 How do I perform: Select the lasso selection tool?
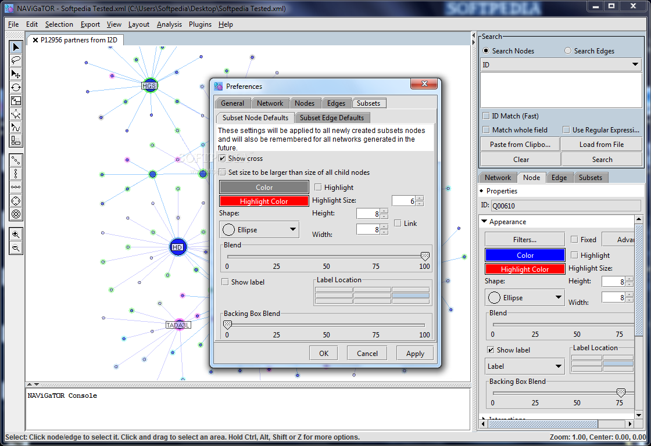pos(16,60)
